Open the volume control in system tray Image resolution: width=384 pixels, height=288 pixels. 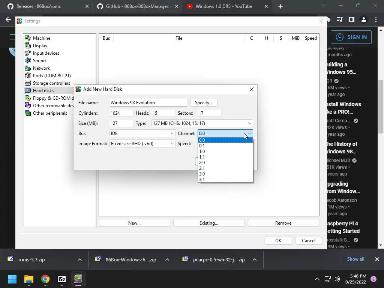337,279
